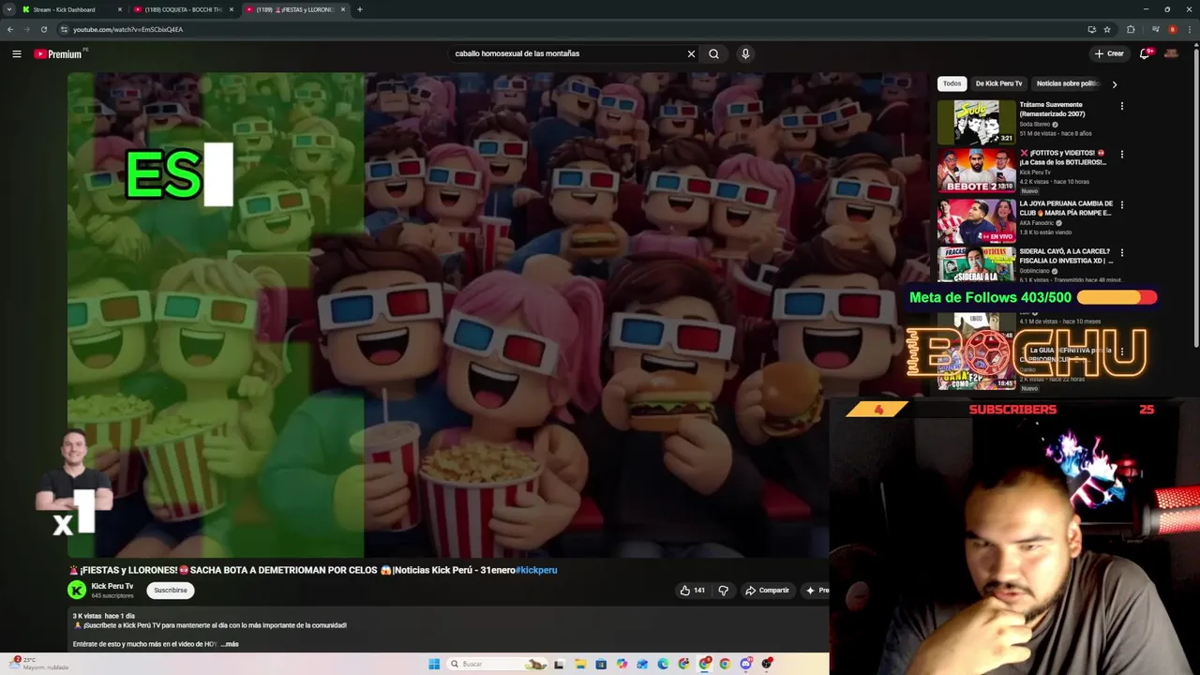The image size is (1200, 675).
Task: Open Chrome three-dot menu
Action: coord(1189,29)
